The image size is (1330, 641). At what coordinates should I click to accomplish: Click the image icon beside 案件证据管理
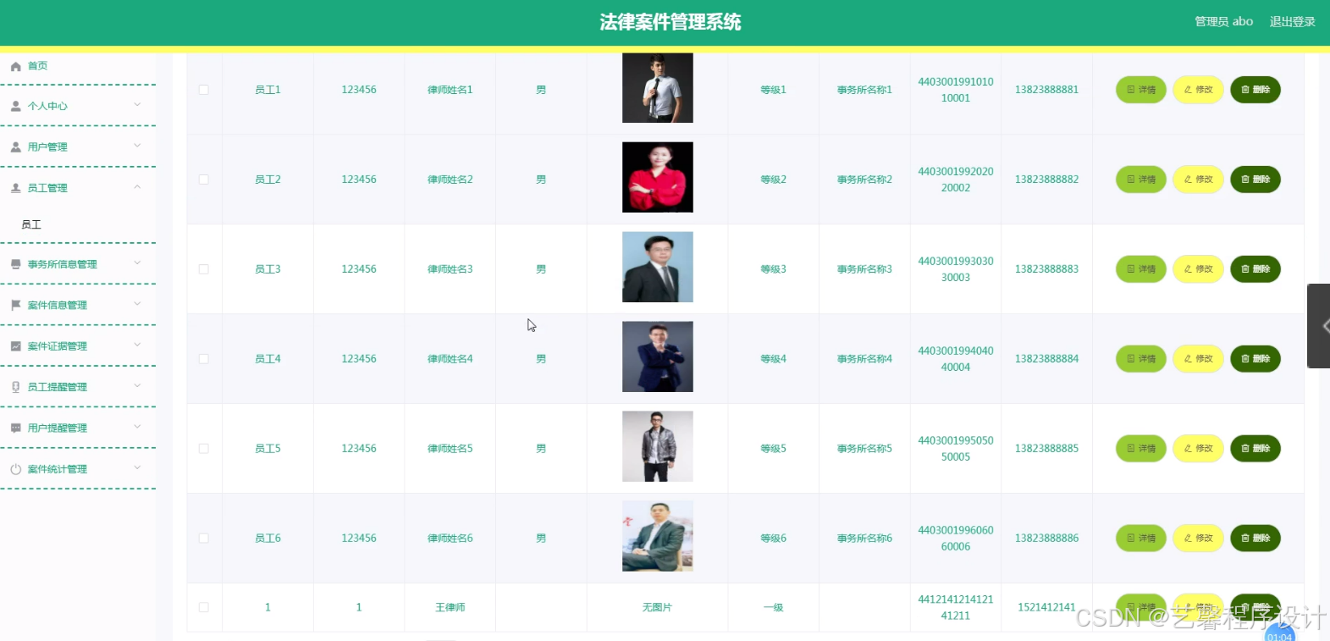[x=14, y=345]
